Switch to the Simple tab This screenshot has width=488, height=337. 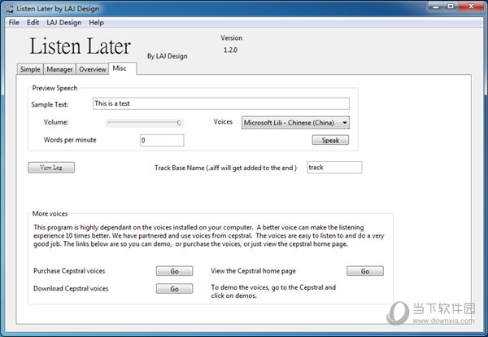pos(30,69)
